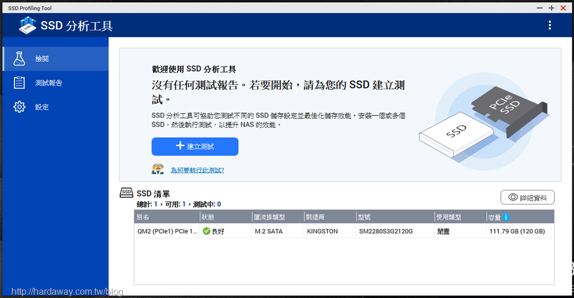Click the SSD and PCIe SSD illustration
This screenshot has height=298, width=574.
[484, 122]
